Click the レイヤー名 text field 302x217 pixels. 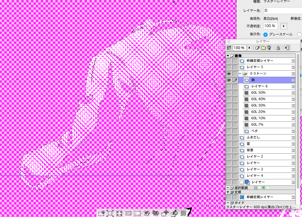(x=281, y=11)
